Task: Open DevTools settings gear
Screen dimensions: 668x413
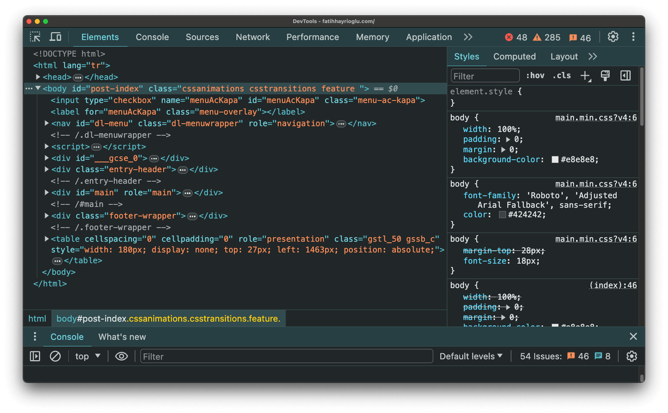Action: coord(613,37)
